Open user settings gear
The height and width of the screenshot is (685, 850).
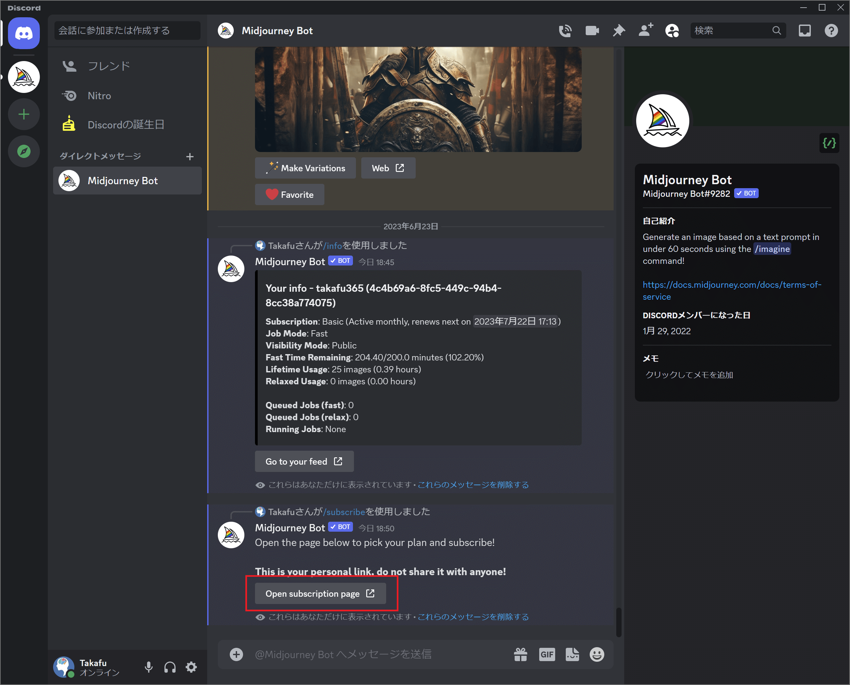coord(192,667)
